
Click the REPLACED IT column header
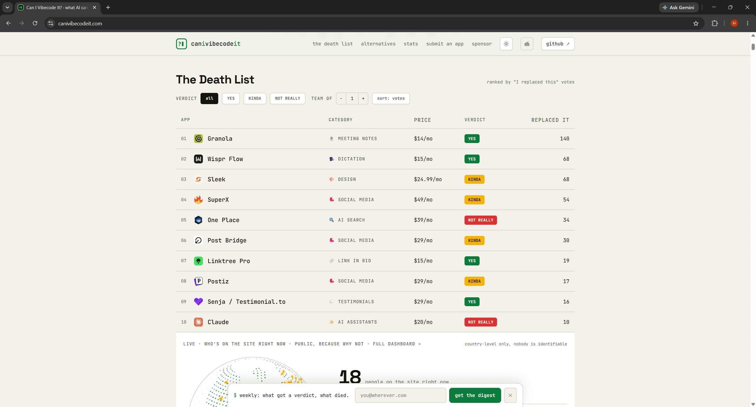550,120
